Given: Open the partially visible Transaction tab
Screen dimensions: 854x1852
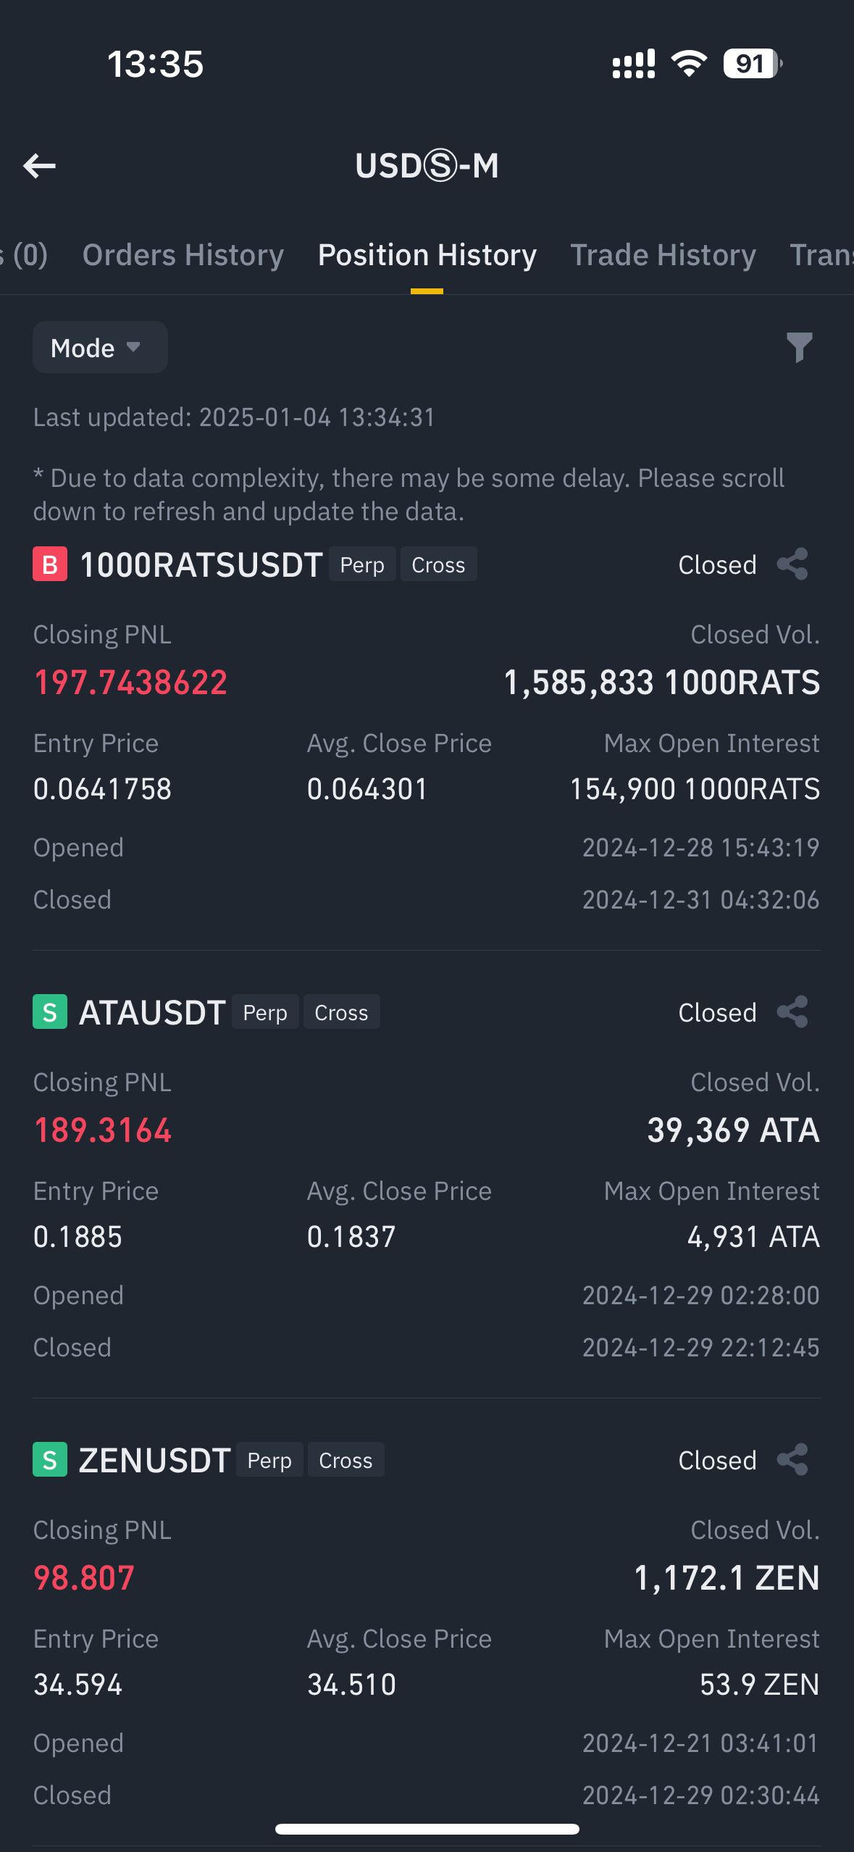Looking at the screenshot, I should click(x=822, y=255).
